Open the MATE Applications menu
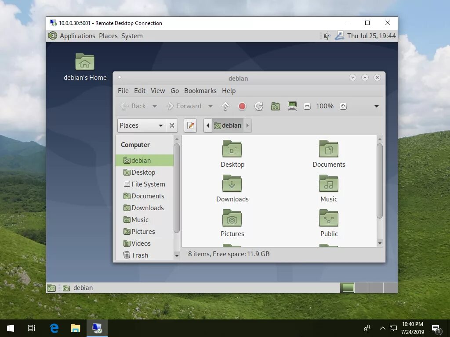Image resolution: width=450 pixels, height=337 pixels. [x=72, y=36]
